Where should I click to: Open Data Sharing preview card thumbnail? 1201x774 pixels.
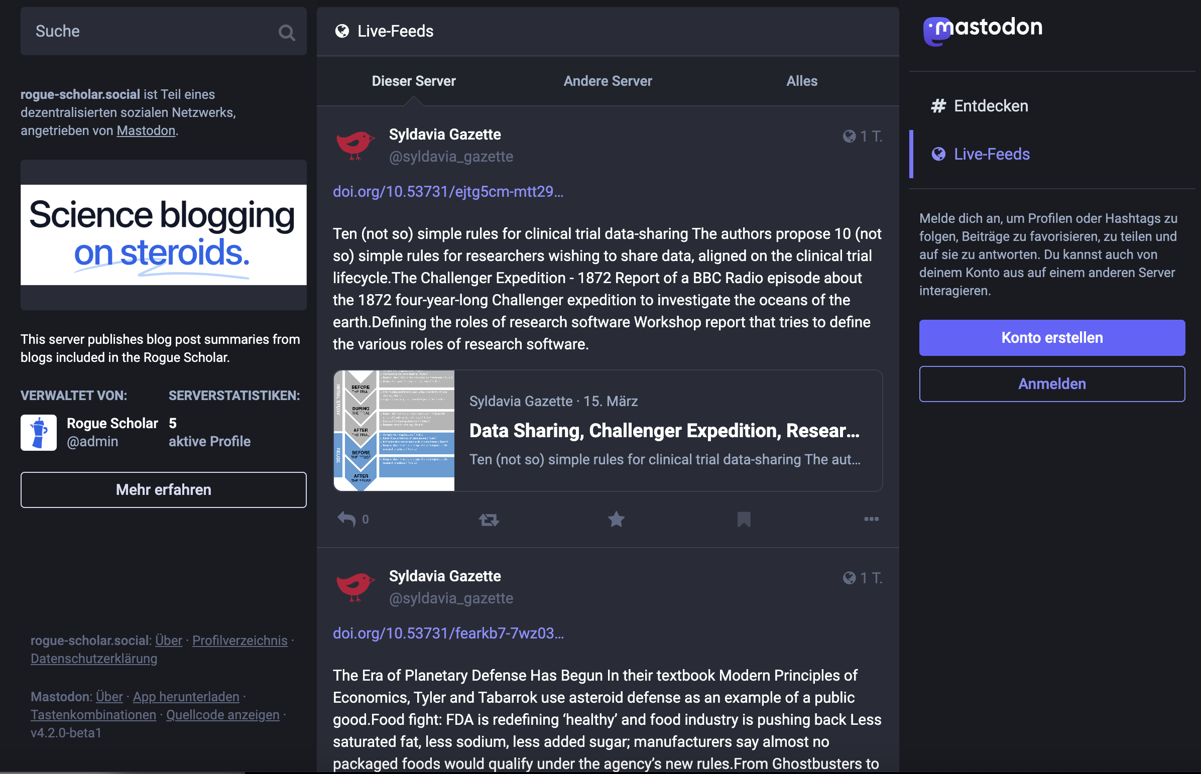[394, 431]
